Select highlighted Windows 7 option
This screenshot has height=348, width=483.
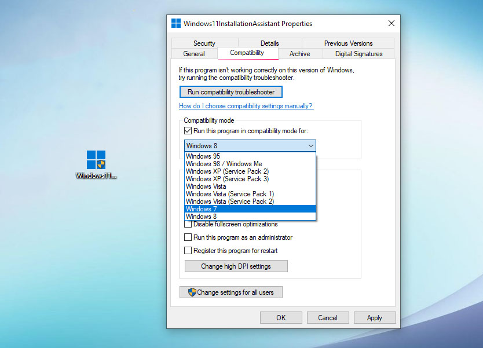(250, 209)
